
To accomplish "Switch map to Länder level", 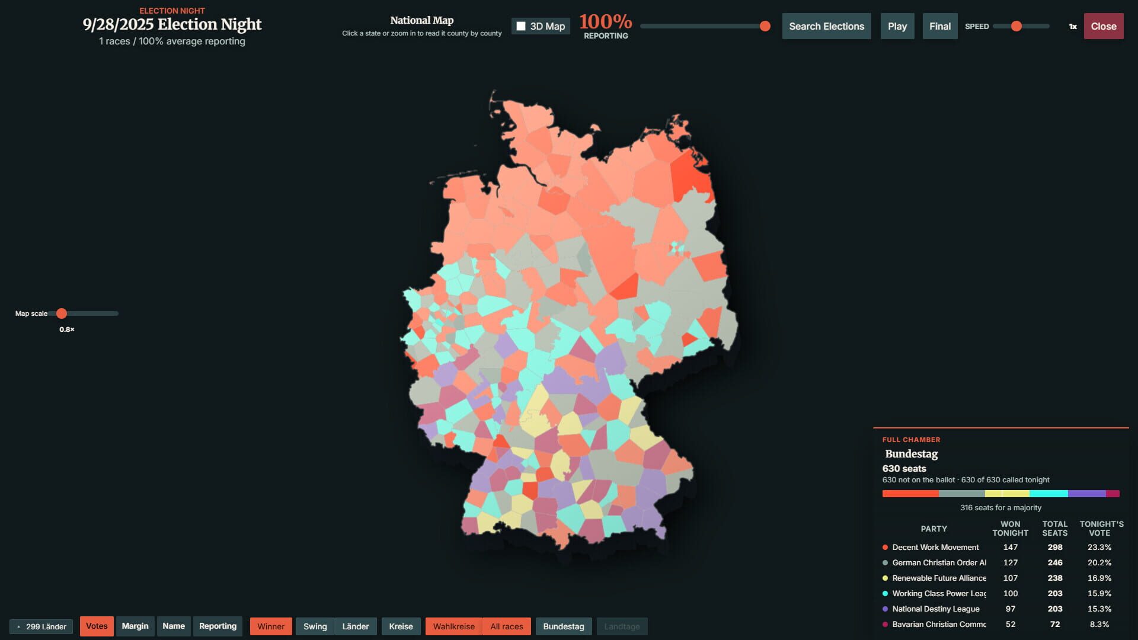I will (x=356, y=626).
